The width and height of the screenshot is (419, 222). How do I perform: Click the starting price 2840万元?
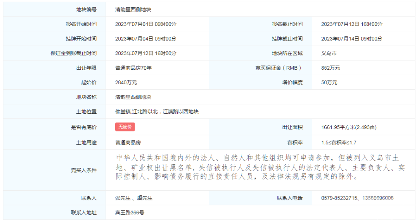(x=126, y=82)
